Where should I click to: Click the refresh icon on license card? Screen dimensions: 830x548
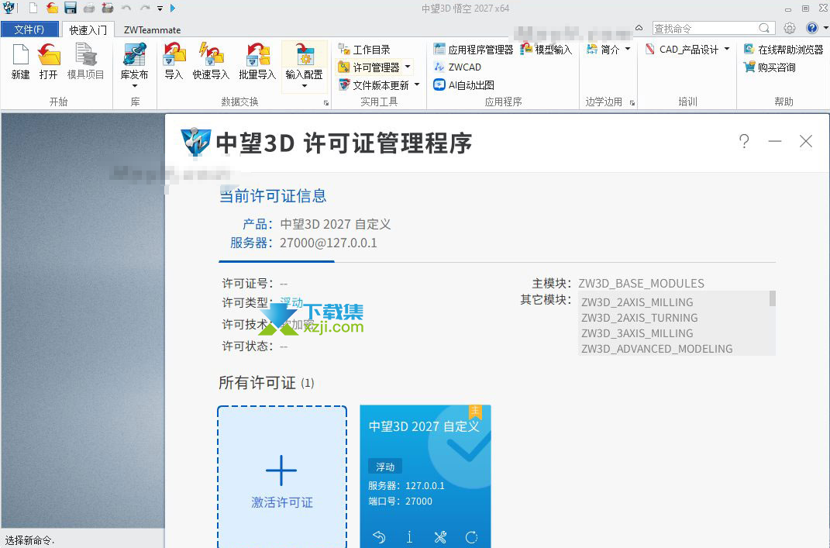point(471,537)
